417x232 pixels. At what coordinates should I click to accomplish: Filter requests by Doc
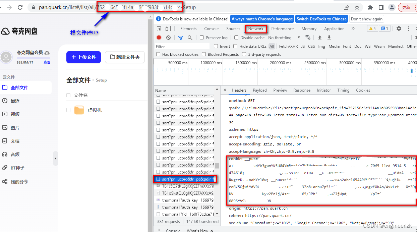point(358,46)
